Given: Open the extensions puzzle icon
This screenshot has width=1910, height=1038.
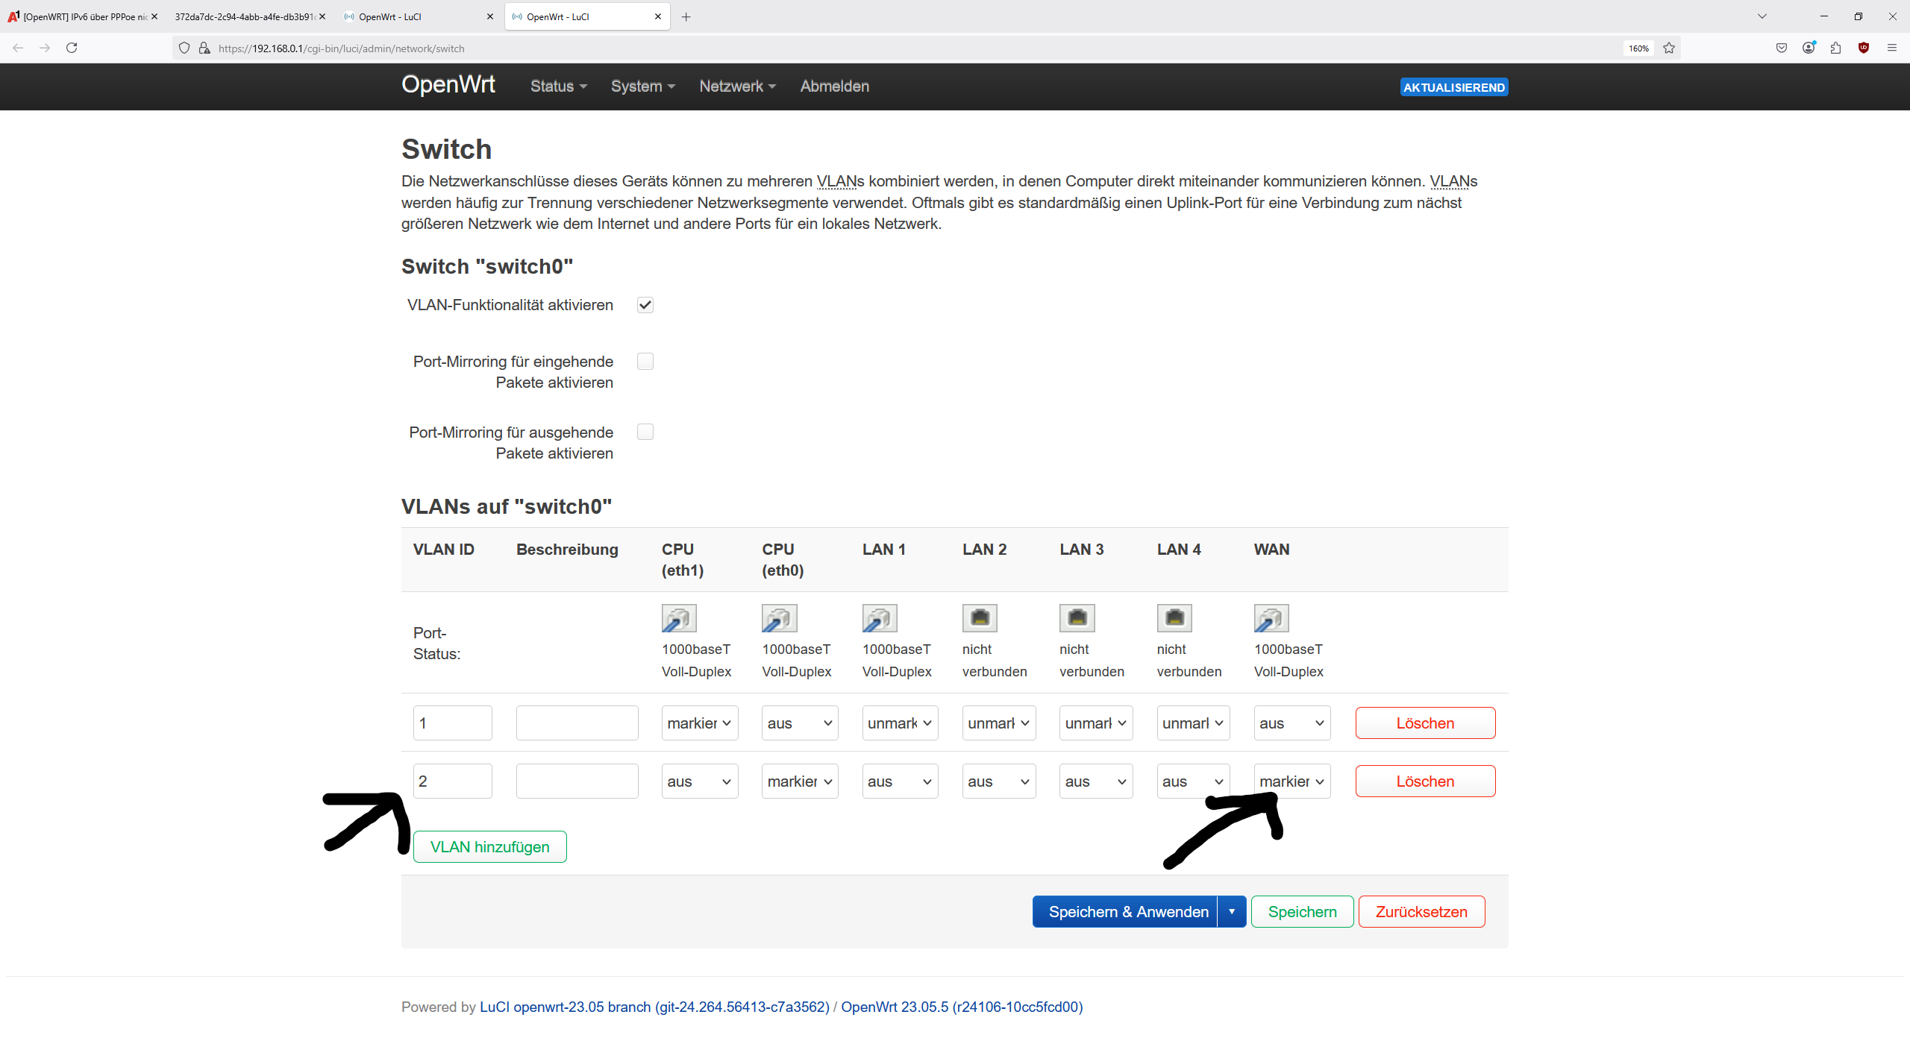Looking at the screenshot, I should tap(1836, 48).
